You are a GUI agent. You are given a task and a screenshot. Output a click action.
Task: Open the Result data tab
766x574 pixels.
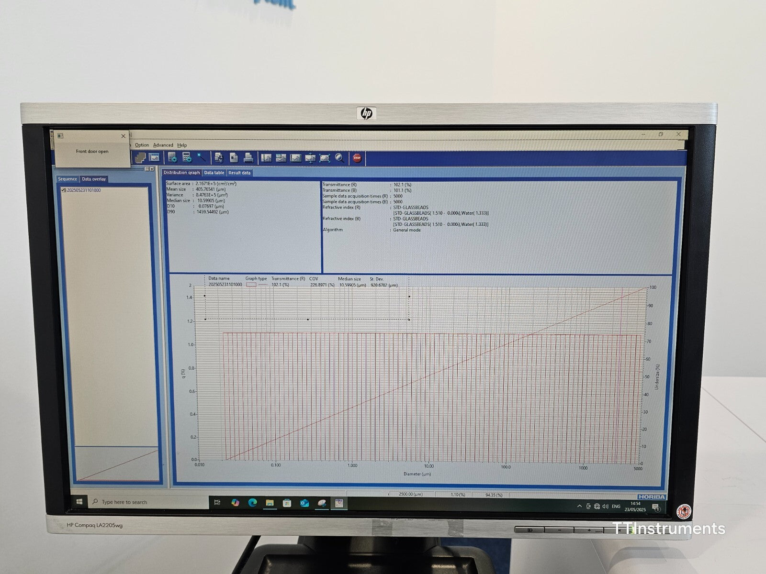[239, 173]
